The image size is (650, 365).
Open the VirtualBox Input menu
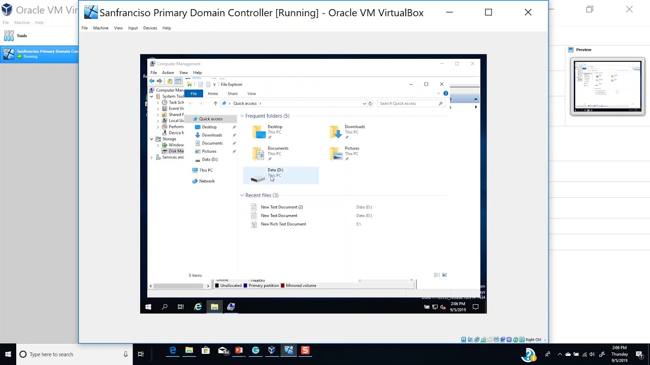(x=133, y=28)
